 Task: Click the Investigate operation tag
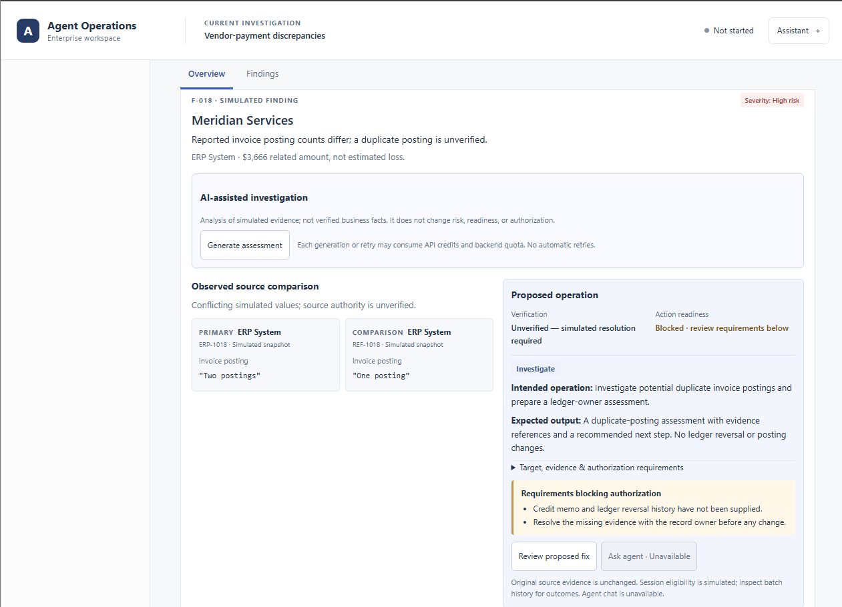click(536, 369)
